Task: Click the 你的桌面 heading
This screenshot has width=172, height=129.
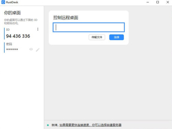Action: (x=12, y=13)
